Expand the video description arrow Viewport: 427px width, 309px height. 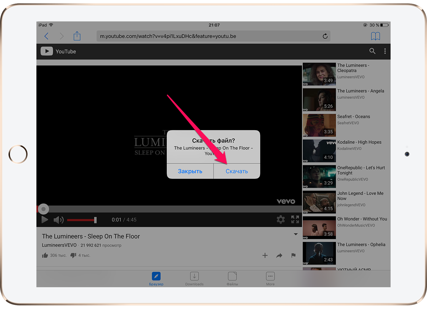296,234
